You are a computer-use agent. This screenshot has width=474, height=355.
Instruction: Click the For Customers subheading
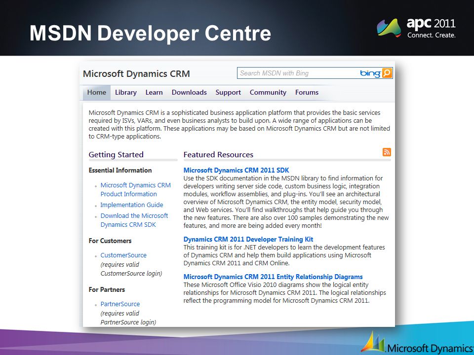110,241
